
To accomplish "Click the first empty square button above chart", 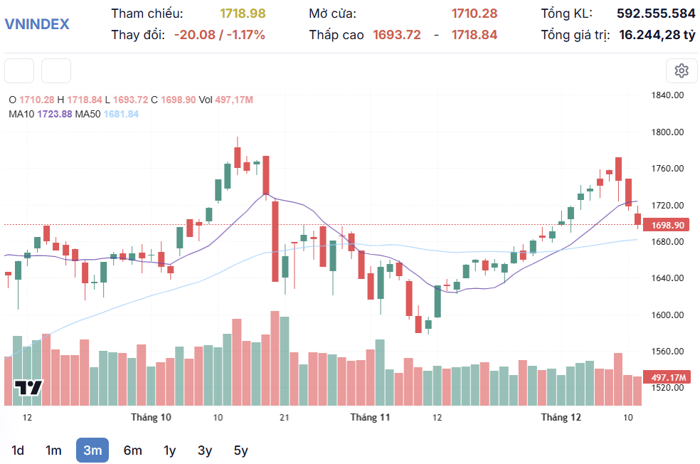I will 19,70.
